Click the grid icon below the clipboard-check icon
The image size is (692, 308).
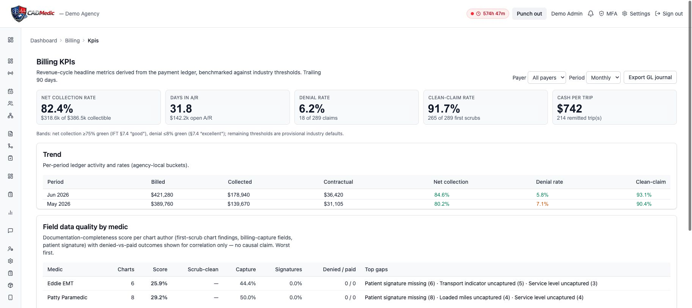(11, 176)
